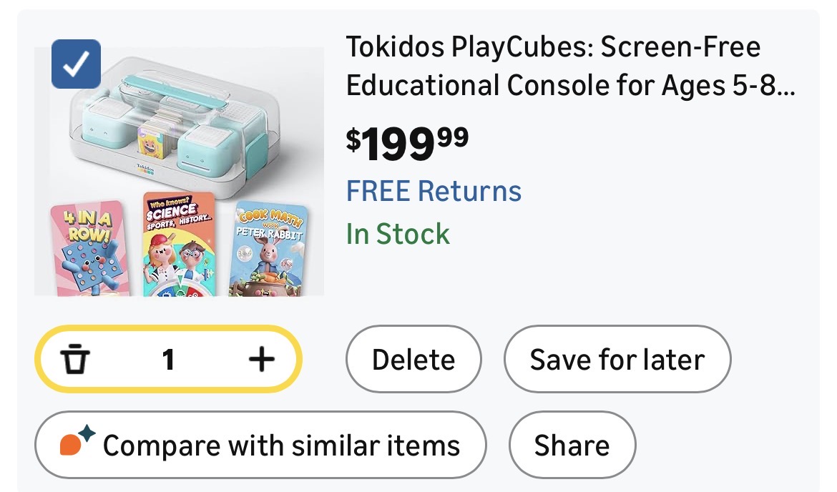The height and width of the screenshot is (492, 837).
Task: Click the Delete button
Action: click(x=413, y=360)
